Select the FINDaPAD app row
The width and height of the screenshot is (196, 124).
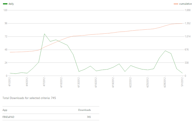coord(51,117)
